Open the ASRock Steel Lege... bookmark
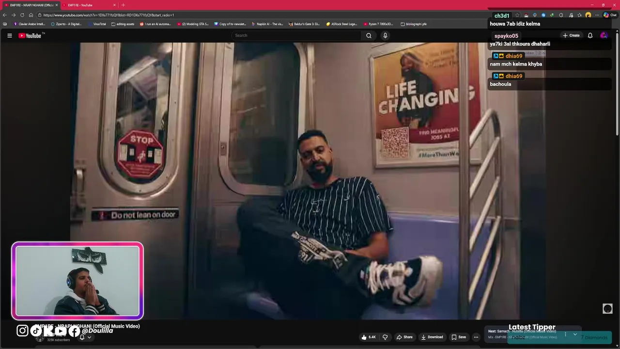Screen dimensions: 620x349 pyautogui.click(x=341, y=24)
